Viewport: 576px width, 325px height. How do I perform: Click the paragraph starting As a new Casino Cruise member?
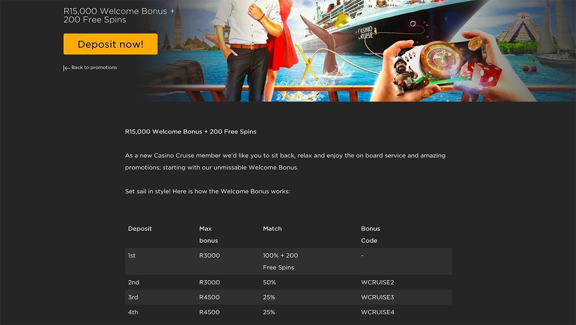coord(285,162)
